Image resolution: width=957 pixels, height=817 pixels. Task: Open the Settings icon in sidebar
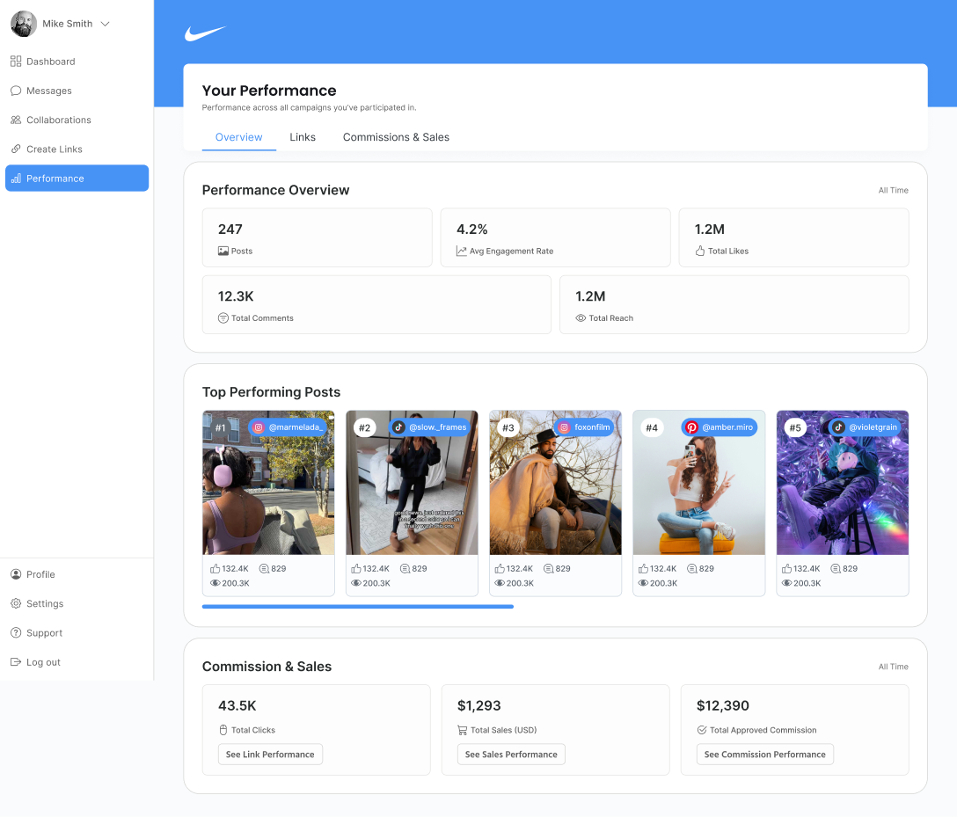[x=16, y=603]
